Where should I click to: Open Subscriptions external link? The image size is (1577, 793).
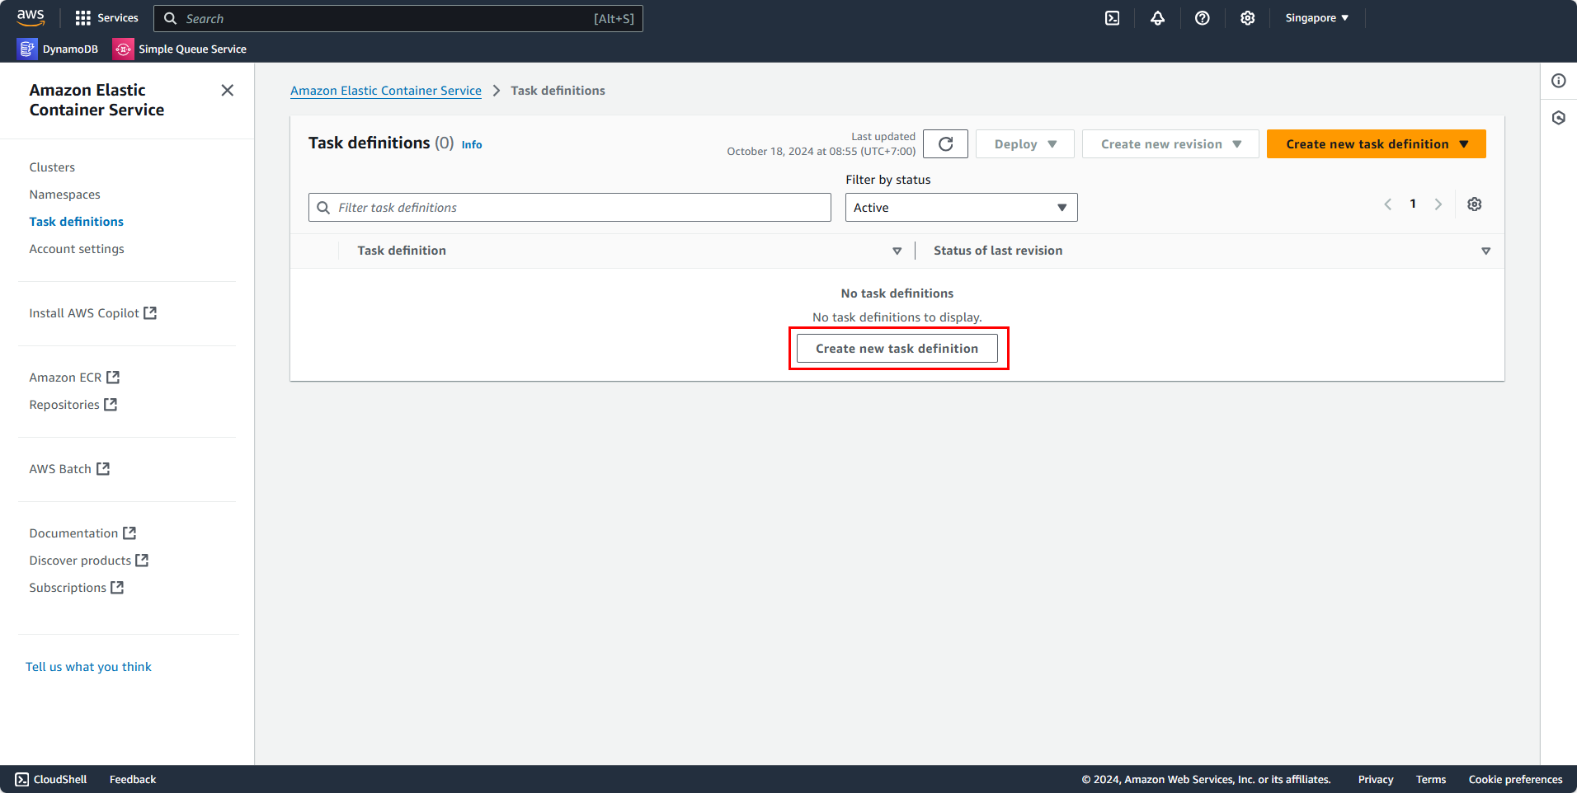point(76,588)
